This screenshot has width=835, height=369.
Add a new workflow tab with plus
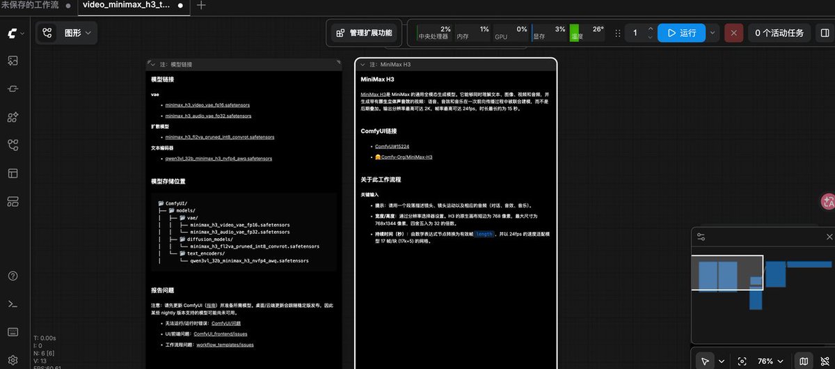pyautogui.click(x=201, y=6)
